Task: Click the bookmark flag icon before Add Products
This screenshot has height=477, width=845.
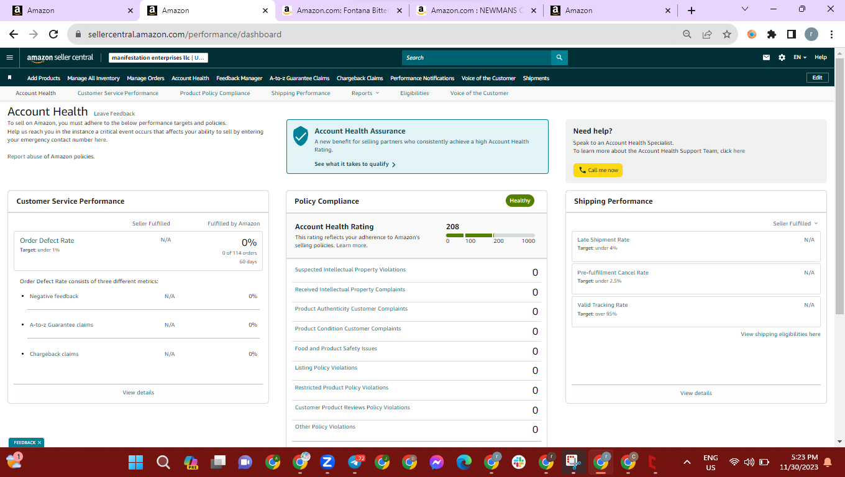Action: tap(10, 78)
